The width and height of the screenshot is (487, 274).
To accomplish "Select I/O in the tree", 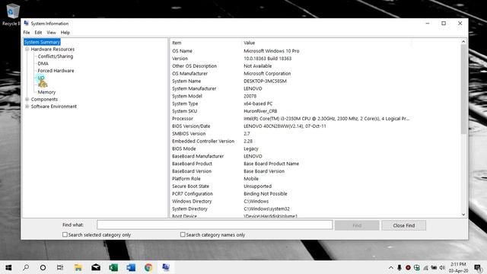I will click(41, 78).
